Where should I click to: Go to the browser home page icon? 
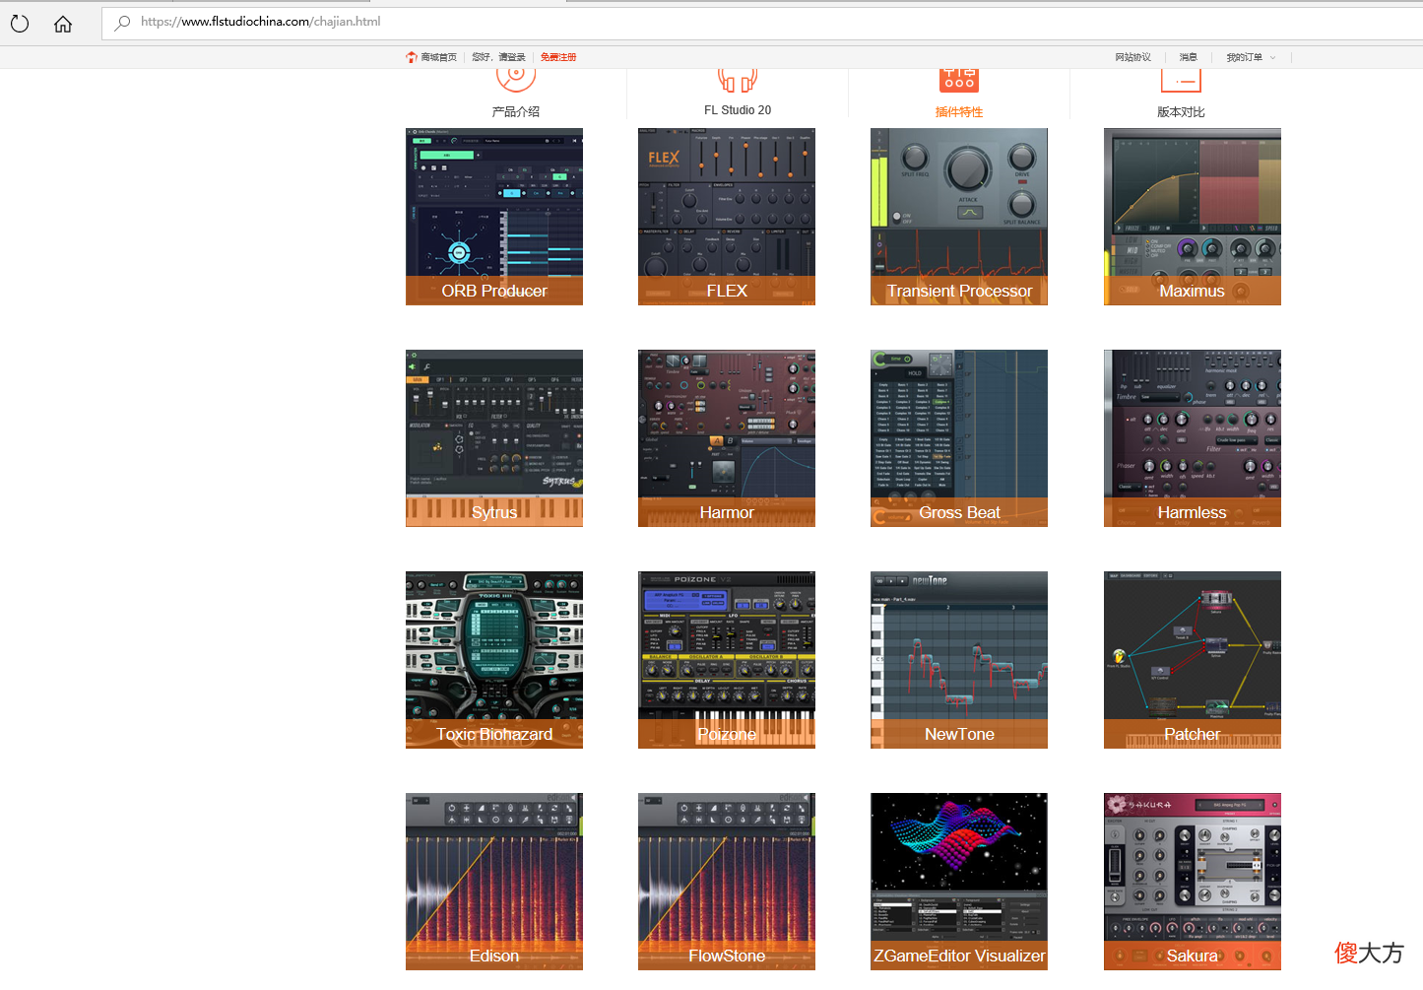[x=63, y=23]
